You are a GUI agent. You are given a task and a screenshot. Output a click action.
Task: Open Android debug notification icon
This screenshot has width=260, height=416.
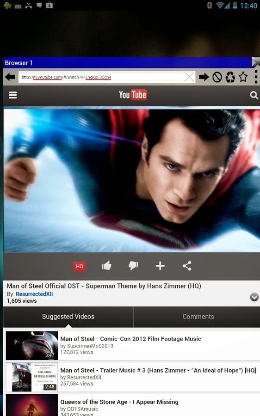[x=7, y=5]
